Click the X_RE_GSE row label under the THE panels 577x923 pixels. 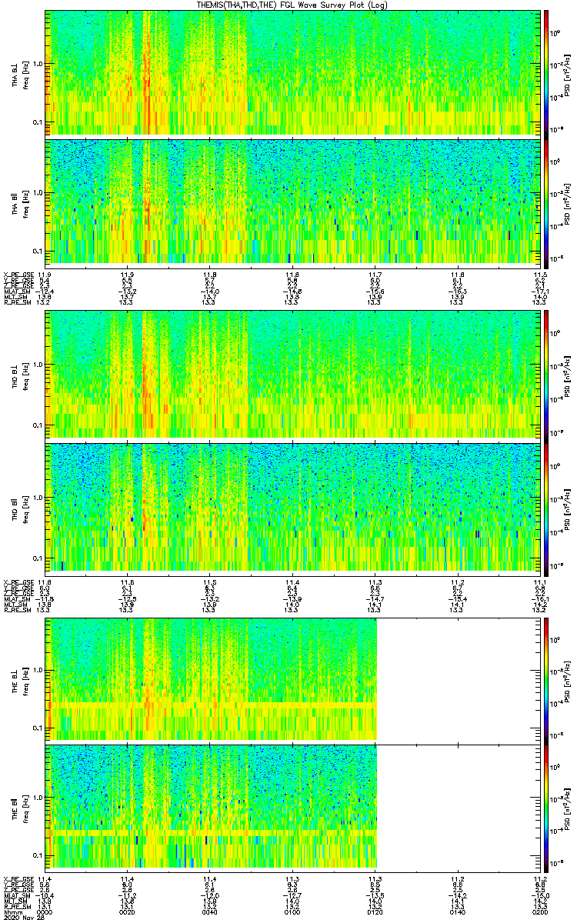pyautogui.click(x=18, y=879)
